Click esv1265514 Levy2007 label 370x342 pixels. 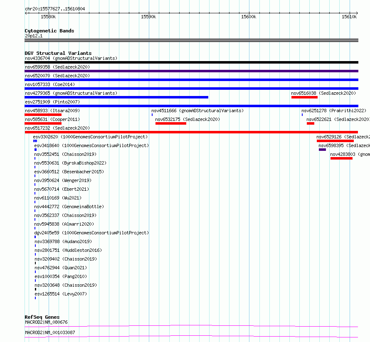pyautogui.click(x=61, y=294)
